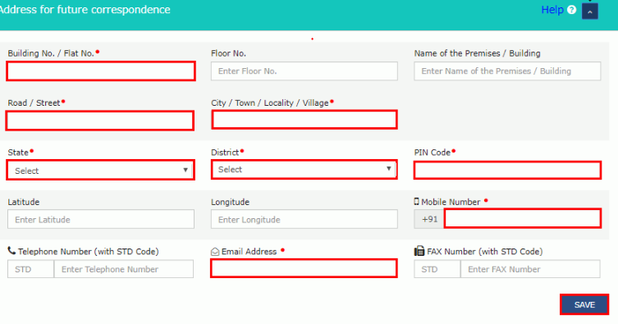Open the District dropdown
Screen dimensions: 618x324
tap(304, 169)
